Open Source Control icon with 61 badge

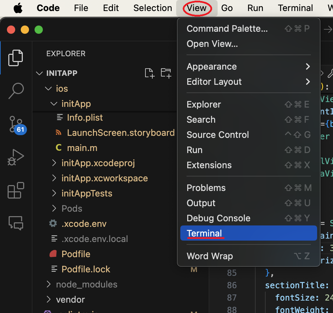click(x=18, y=125)
